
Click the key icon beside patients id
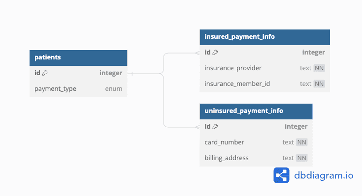pyautogui.click(x=45, y=73)
